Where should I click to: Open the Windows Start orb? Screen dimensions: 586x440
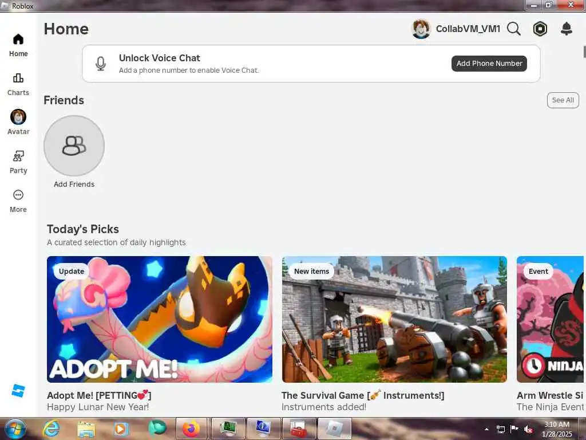click(15, 429)
